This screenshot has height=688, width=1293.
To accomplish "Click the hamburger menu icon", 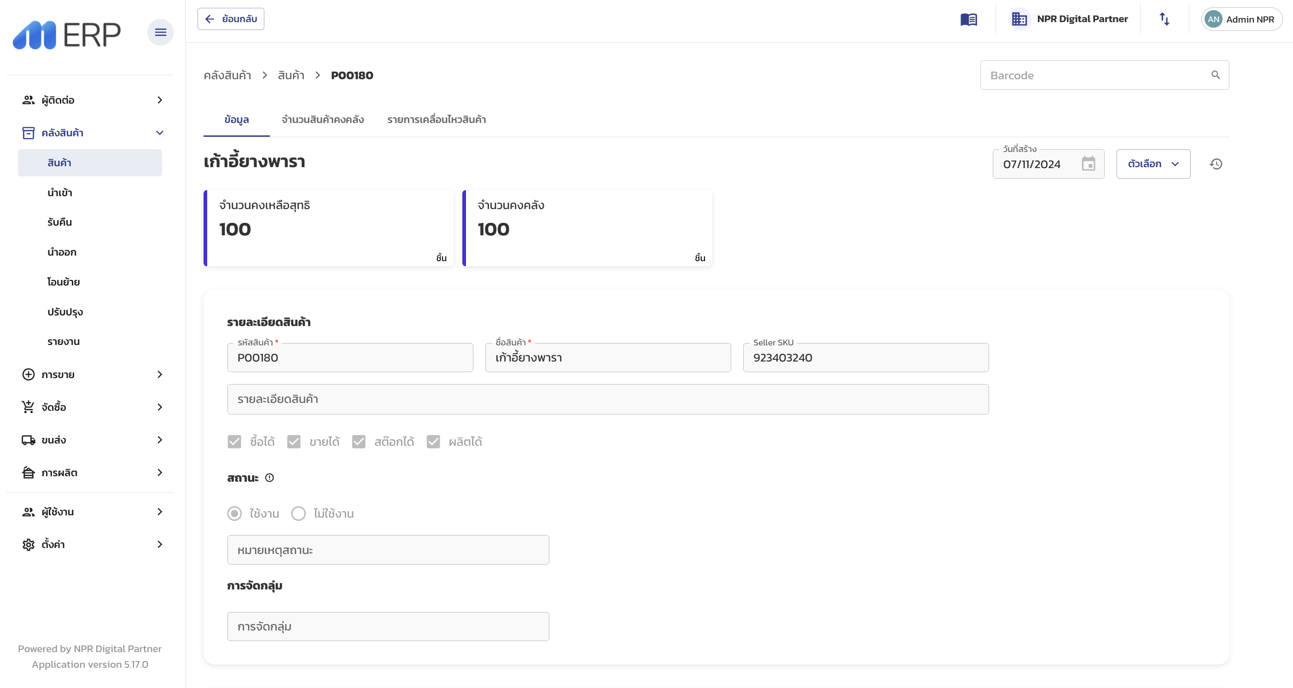I will tap(160, 33).
